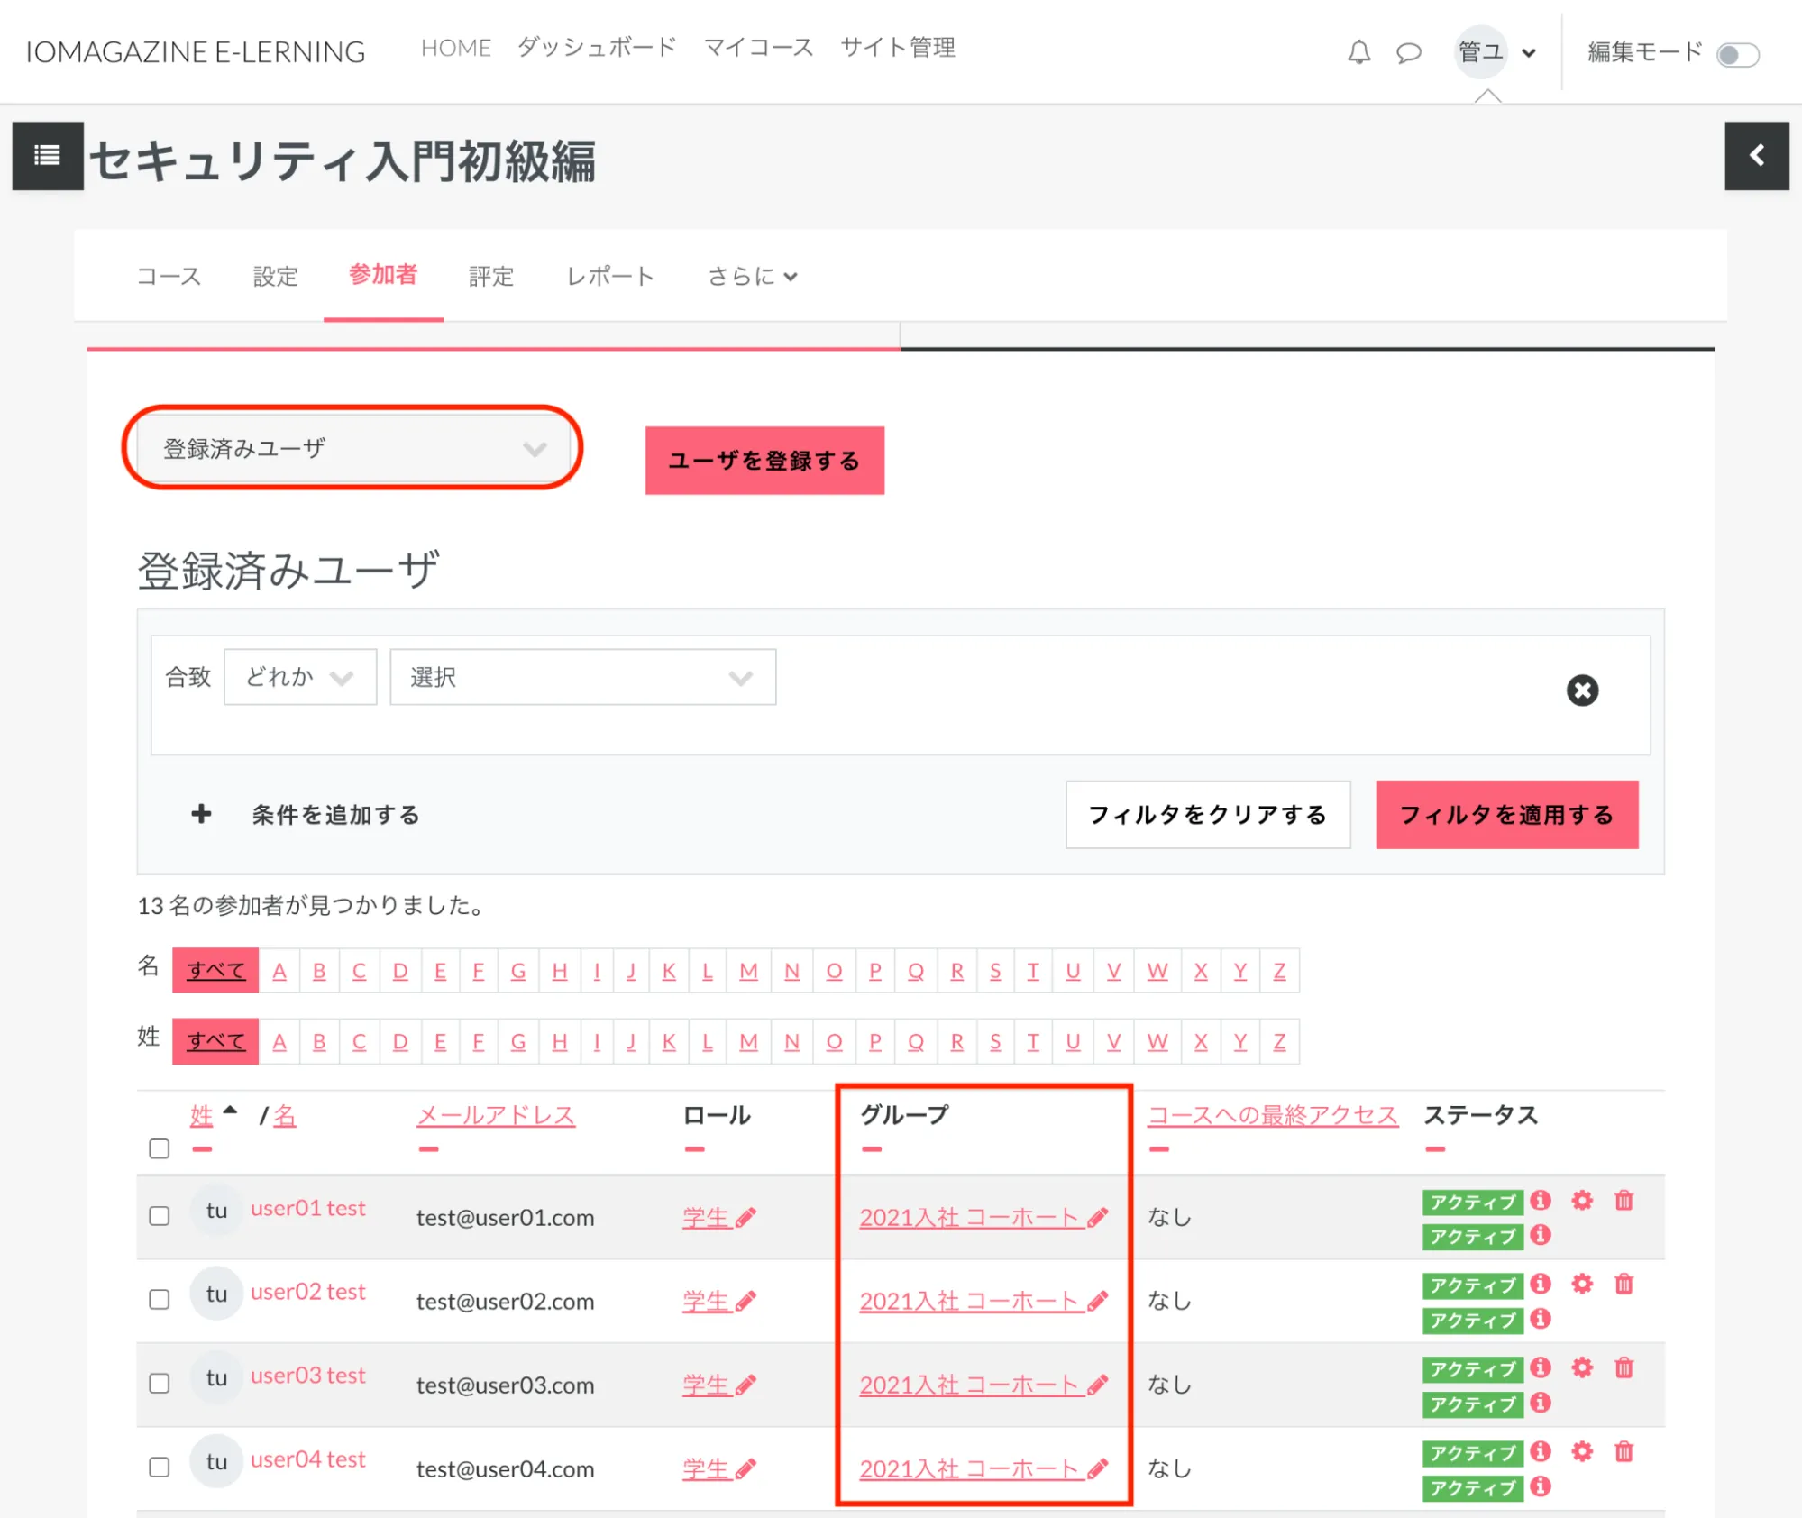Viewport: 1802px width, 1518px height.
Task: Collapse the right drawer arrow icon
Action: coord(1756,156)
